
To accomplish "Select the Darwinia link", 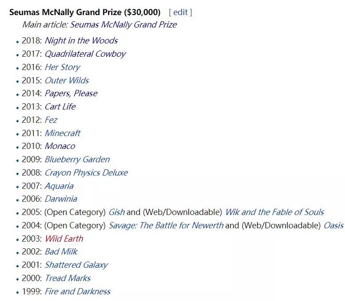I will (61, 199).
